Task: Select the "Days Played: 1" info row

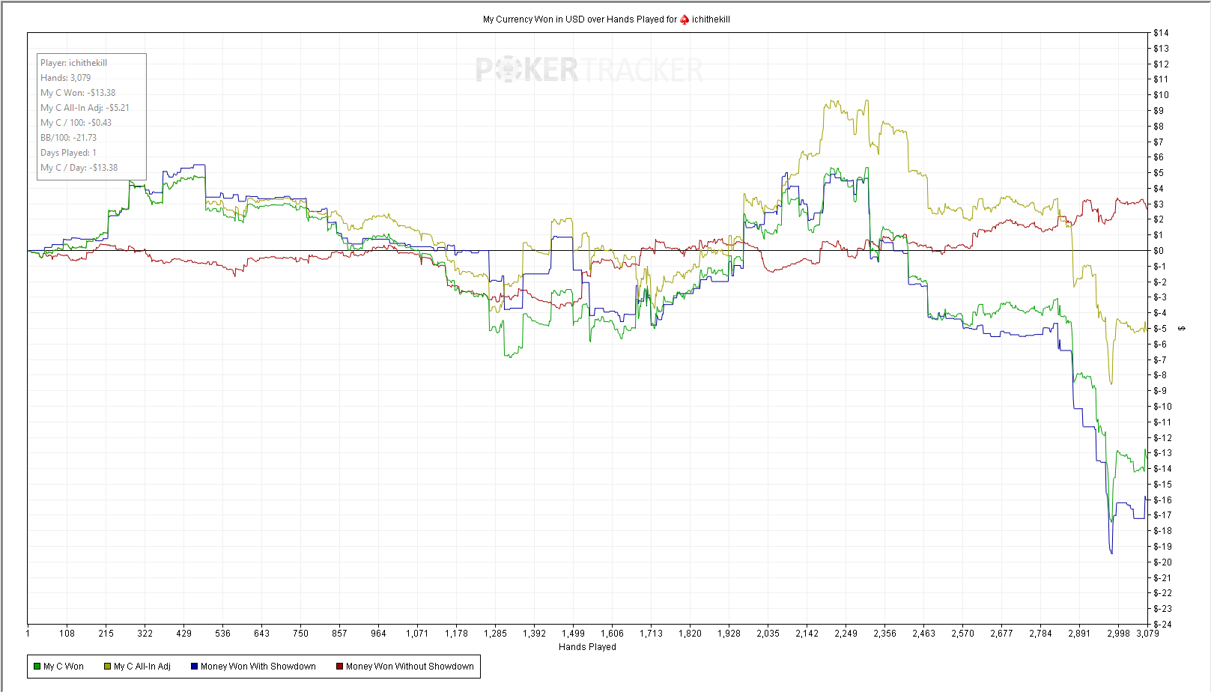Action: tap(68, 153)
